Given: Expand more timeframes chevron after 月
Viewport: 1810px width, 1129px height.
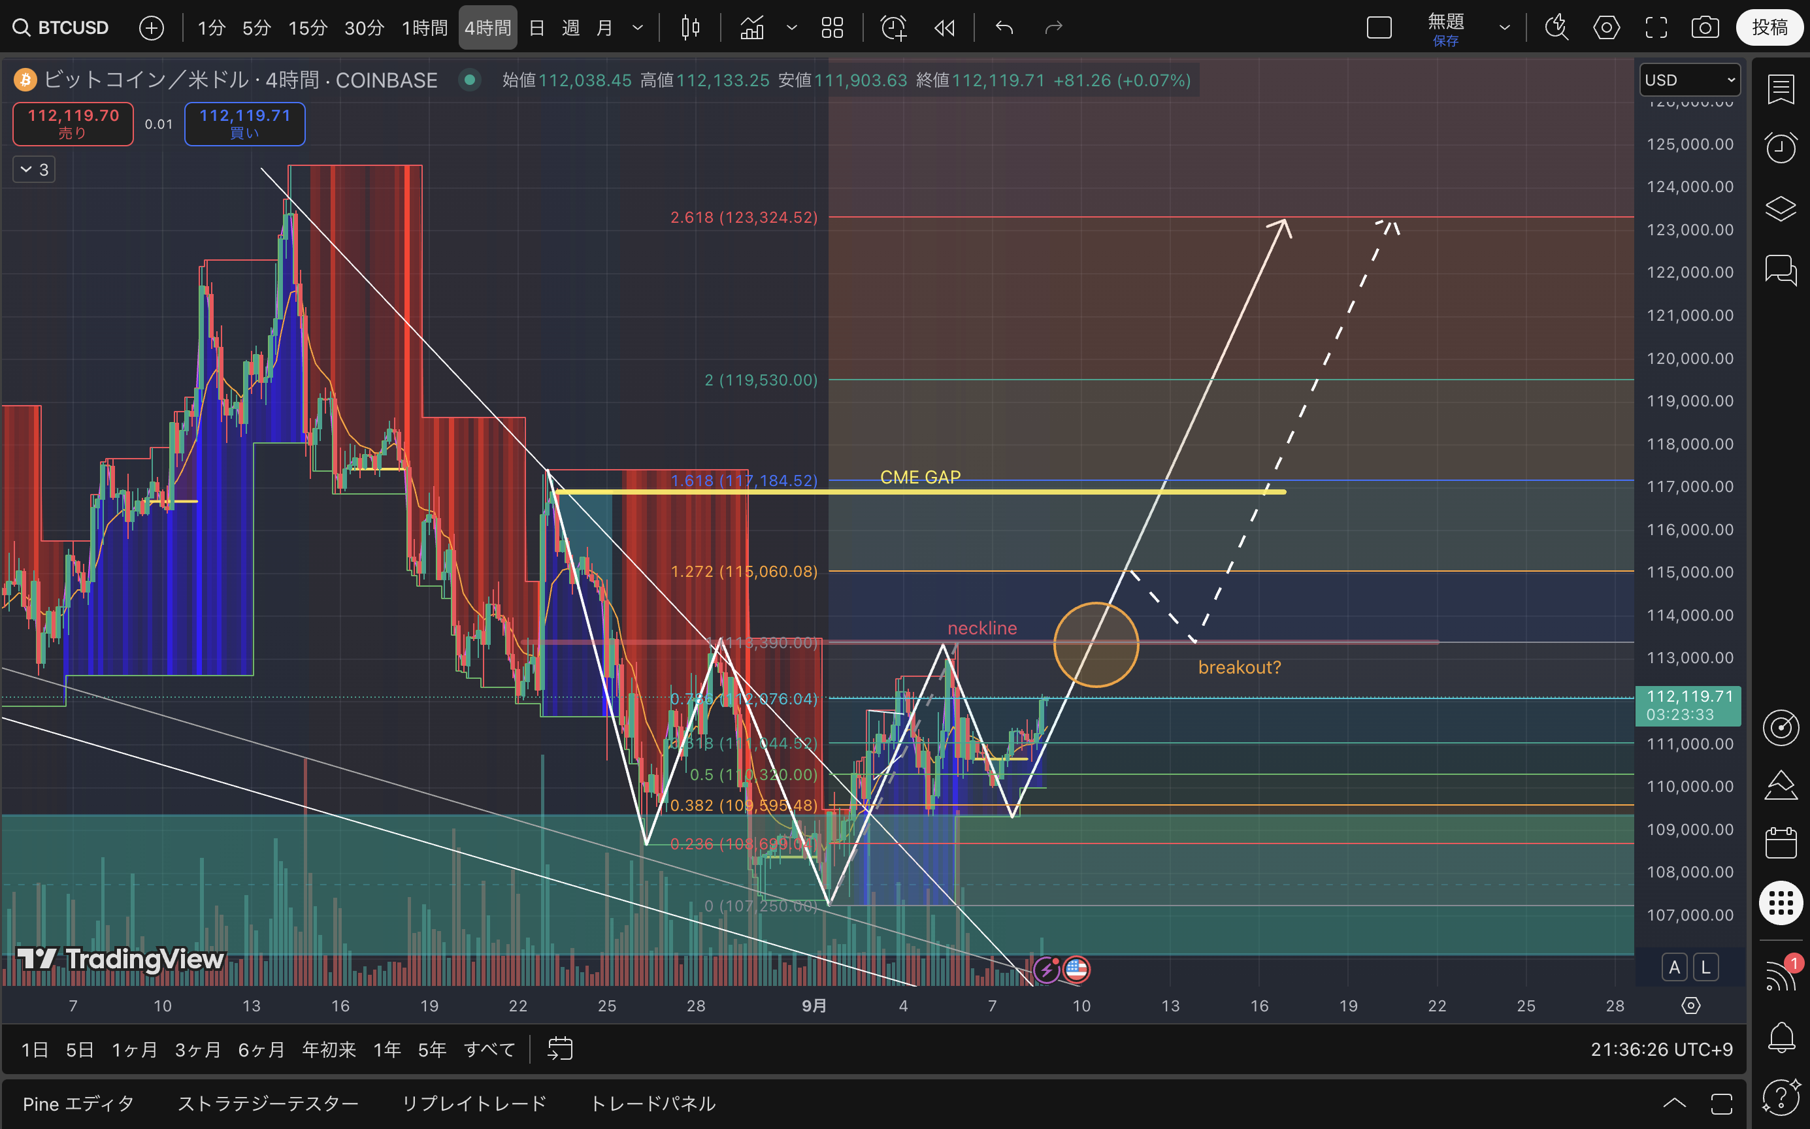Looking at the screenshot, I should [x=638, y=28].
